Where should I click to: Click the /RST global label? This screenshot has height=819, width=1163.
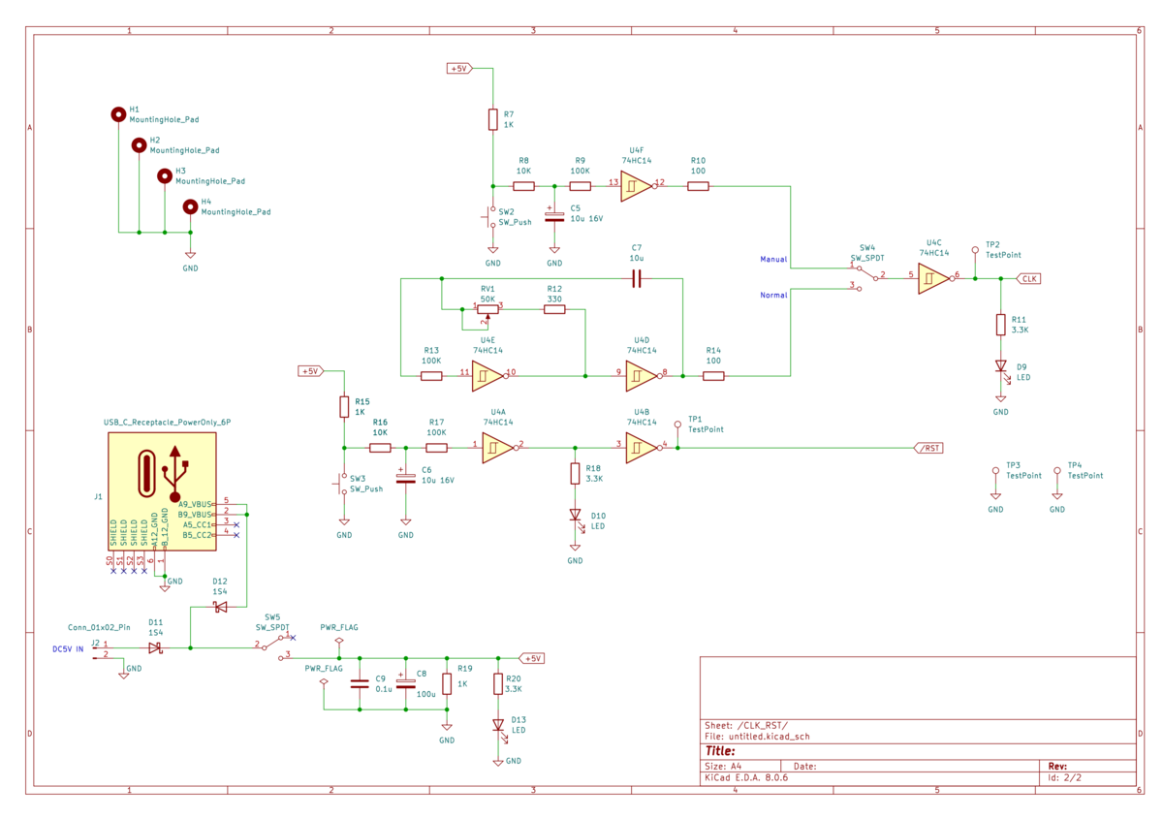[929, 448]
